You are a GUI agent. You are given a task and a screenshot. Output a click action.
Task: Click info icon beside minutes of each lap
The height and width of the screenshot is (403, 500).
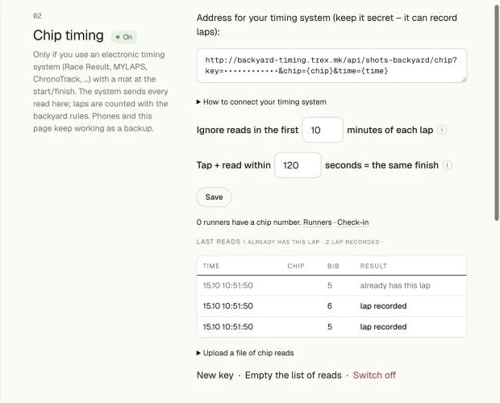click(442, 130)
